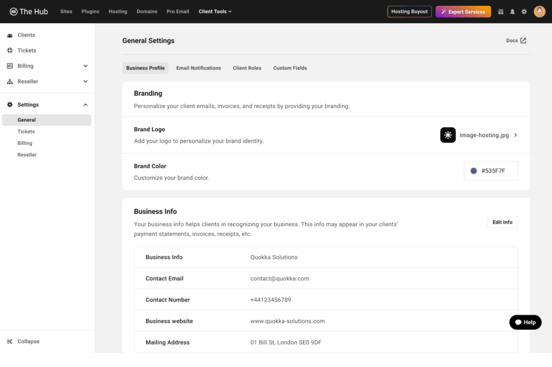The height and width of the screenshot is (367, 552).
Task: Collapse the sidebar with the Collapse control
Action: (x=23, y=341)
